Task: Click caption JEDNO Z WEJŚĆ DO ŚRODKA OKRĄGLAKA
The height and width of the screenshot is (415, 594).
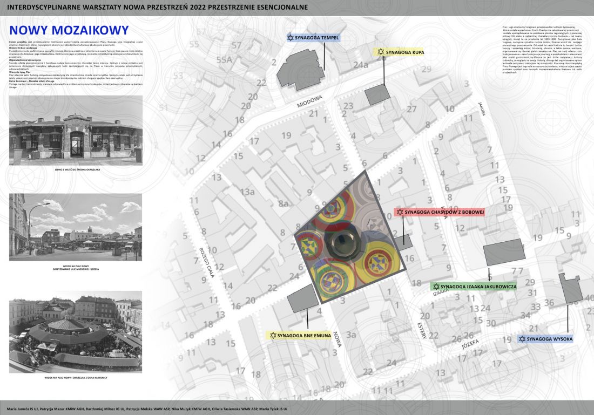Action: coord(78,170)
